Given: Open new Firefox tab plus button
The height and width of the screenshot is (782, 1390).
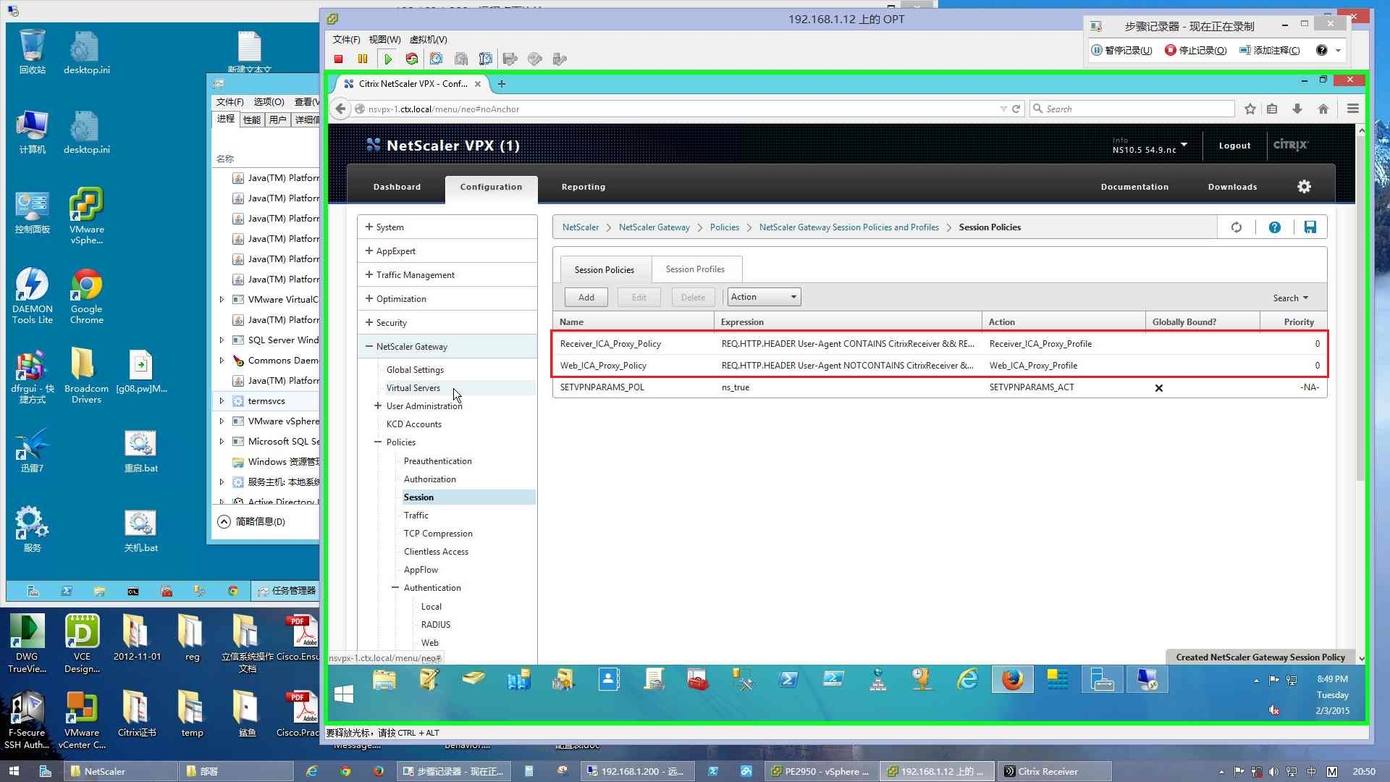Looking at the screenshot, I should [502, 84].
